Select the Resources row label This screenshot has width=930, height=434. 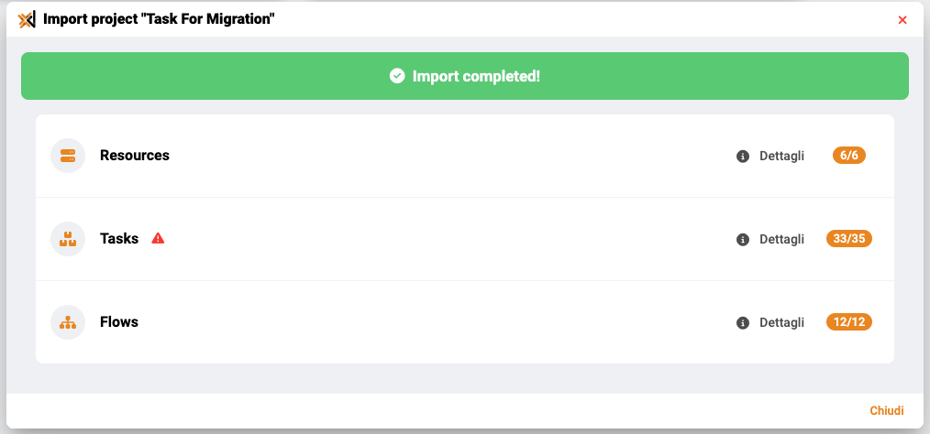click(135, 155)
